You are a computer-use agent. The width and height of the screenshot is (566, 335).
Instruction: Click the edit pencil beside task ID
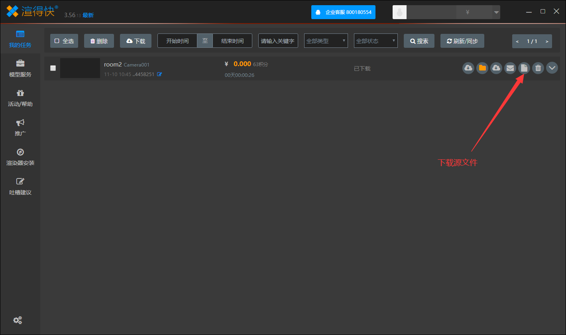pos(159,74)
